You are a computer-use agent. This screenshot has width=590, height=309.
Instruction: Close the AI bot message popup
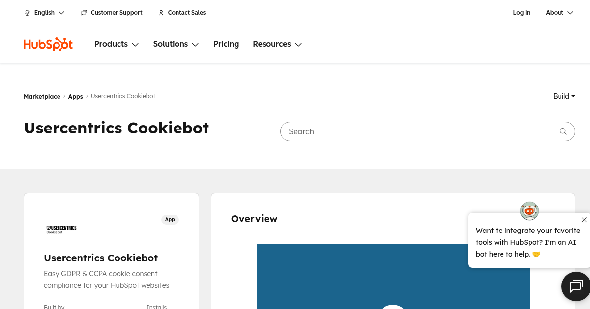(x=584, y=220)
